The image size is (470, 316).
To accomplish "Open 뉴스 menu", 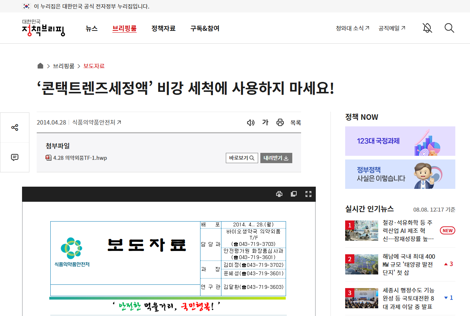I will coord(92,28).
